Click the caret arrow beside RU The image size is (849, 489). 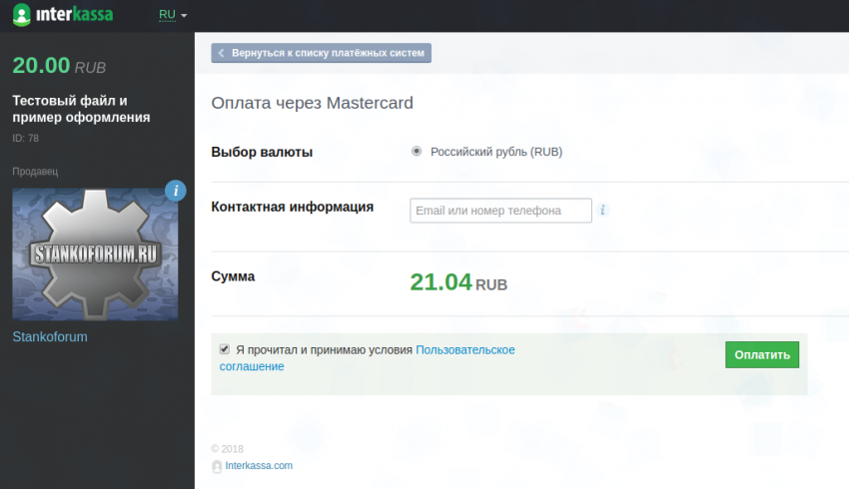(184, 16)
